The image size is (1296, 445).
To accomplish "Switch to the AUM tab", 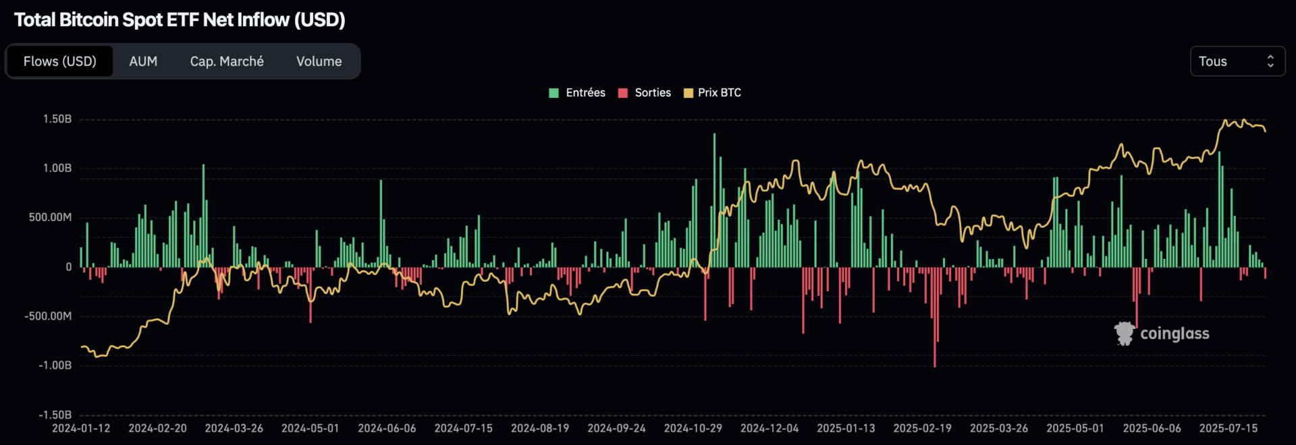I will pyautogui.click(x=143, y=61).
